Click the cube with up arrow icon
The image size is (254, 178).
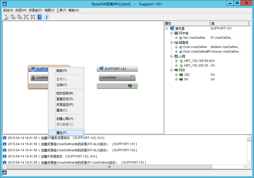point(13,17)
